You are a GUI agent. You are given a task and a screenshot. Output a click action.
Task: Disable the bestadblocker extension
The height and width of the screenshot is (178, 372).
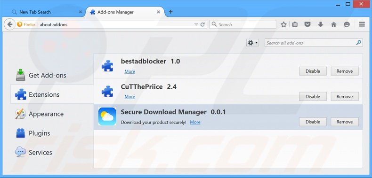[x=313, y=71]
